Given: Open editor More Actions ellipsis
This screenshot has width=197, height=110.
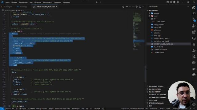Looking at the screenshot, I should point(143,7).
